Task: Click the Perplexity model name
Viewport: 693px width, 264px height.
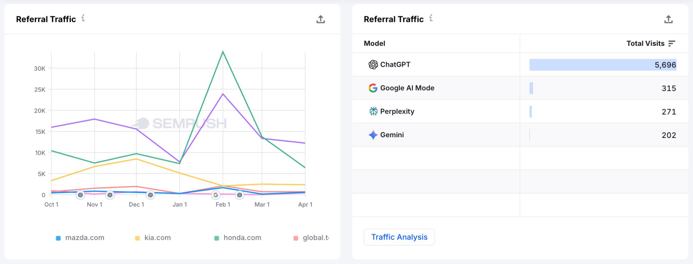Action: pyautogui.click(x=397, y=112)
